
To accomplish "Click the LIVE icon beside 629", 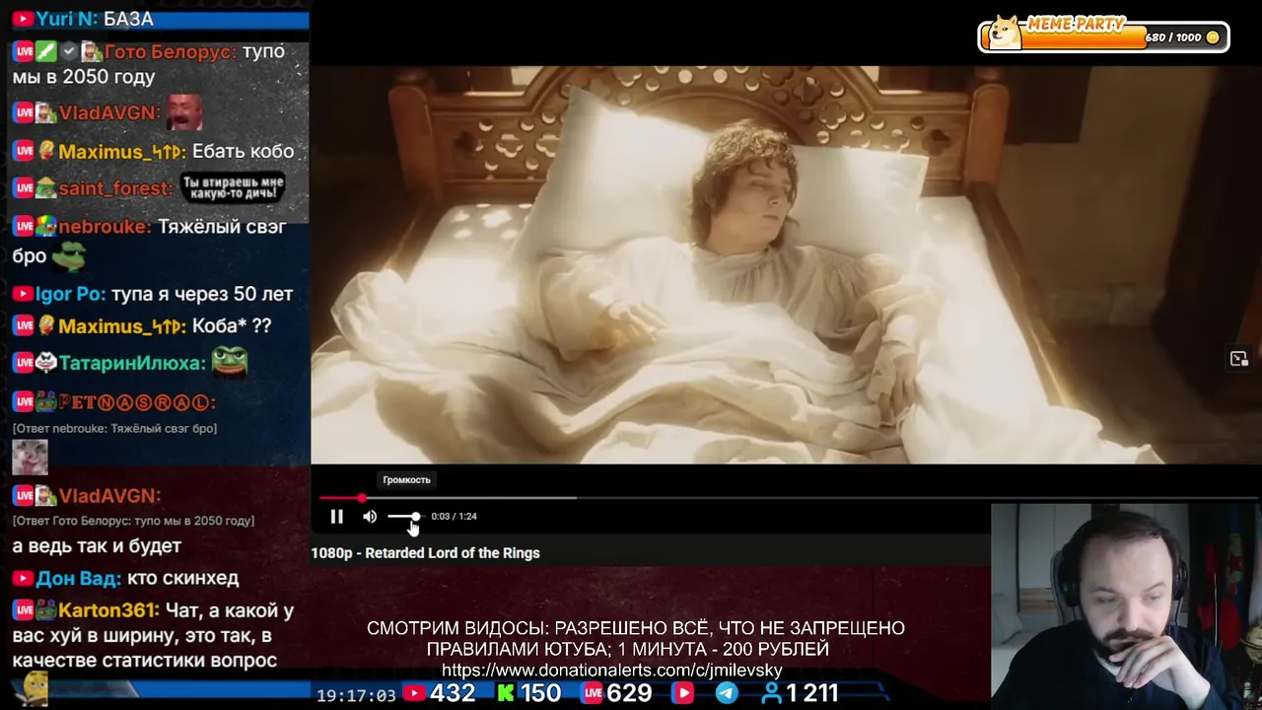I will coord(593,694).
